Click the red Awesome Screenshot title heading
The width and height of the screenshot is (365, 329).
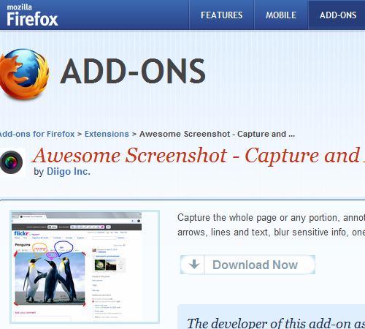coord(199,156)
